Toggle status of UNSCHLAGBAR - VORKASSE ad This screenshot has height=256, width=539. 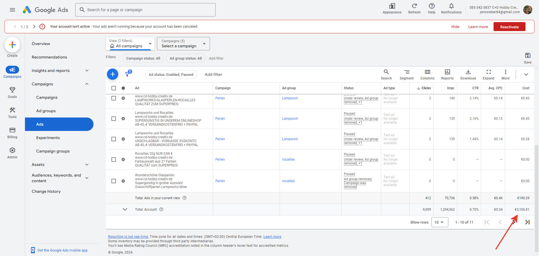(x=123, y=139)
